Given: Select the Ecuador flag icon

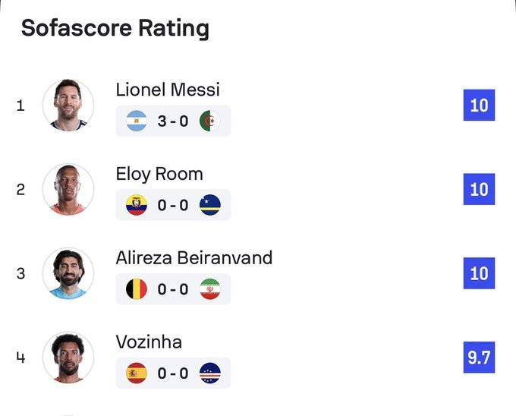Looking at the screenshot, I should pyautogui.click(x=137, y=205).
